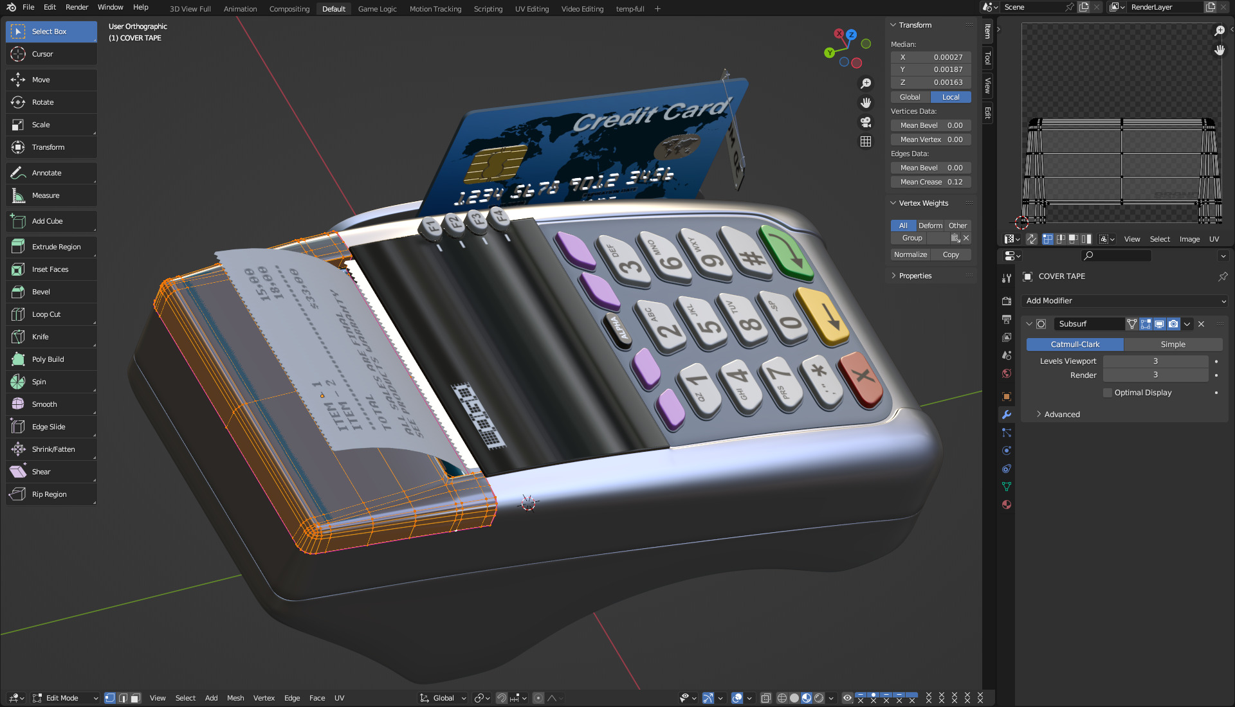The height and width of the screenshot is (707, 1235).
Task: Switch to vertex select mode
Action: (x=110, y=698)
